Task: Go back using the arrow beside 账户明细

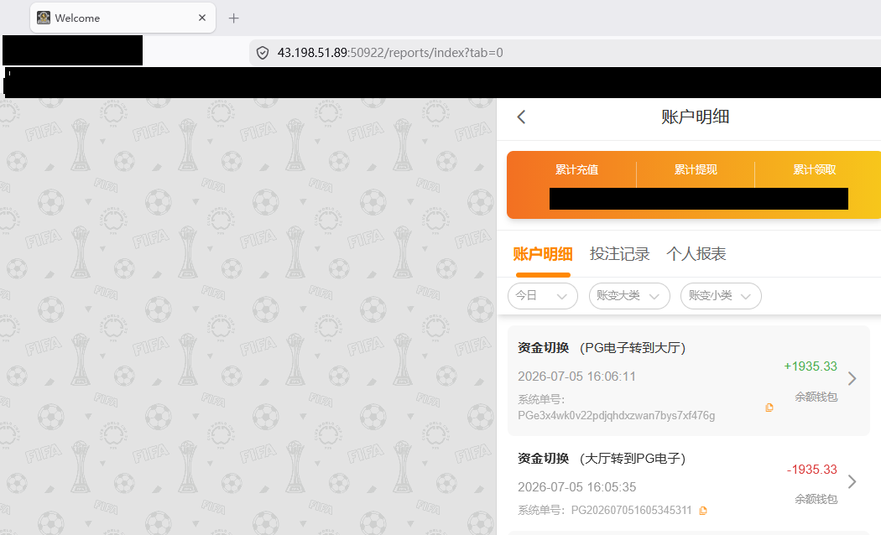Action: point(521,117)
